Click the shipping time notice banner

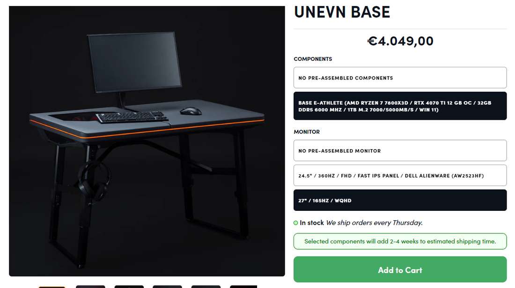coord(400,241)
